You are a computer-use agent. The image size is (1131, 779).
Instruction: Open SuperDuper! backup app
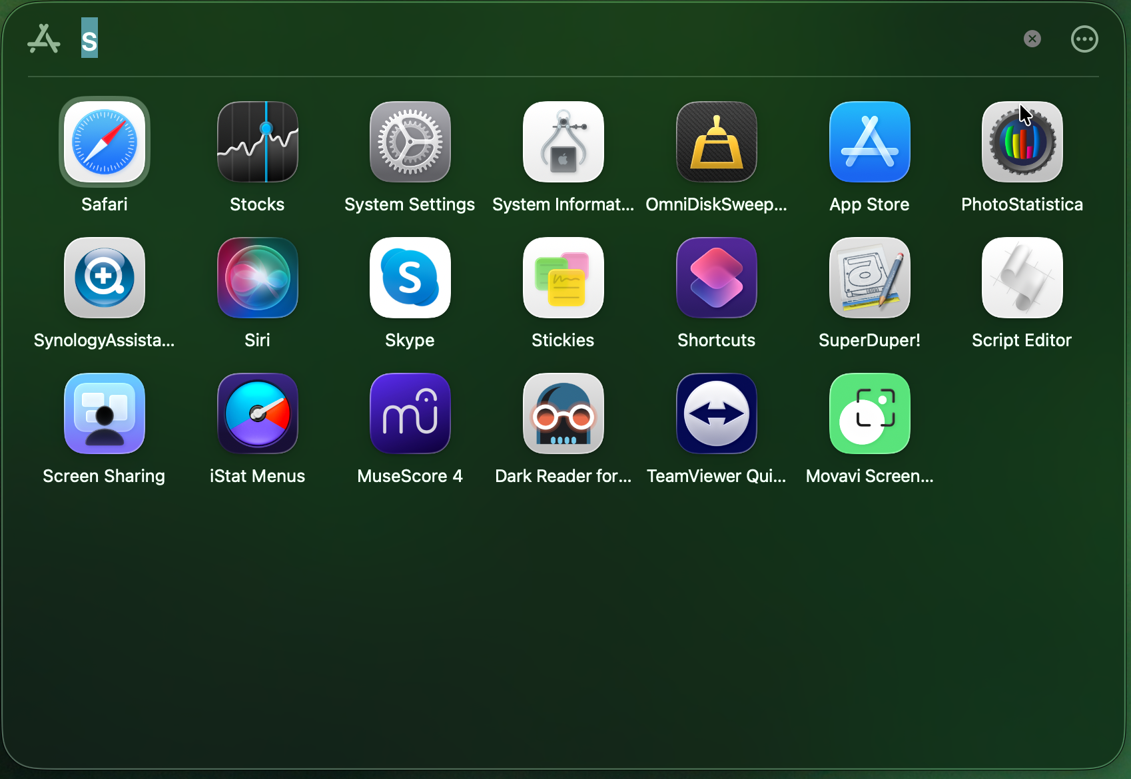click(870, 278)
